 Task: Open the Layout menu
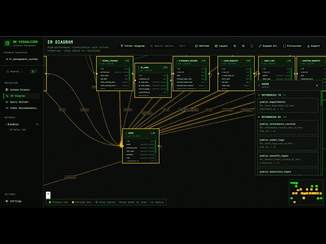[221, 46]
